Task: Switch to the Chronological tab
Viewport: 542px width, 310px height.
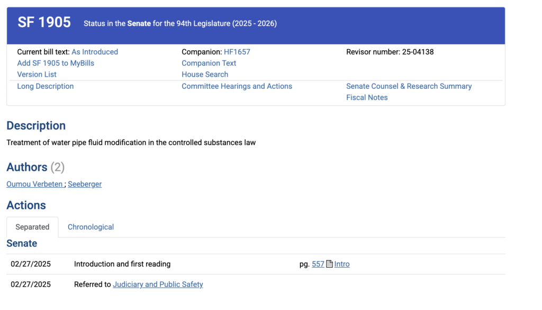Action: pos(91,227)
